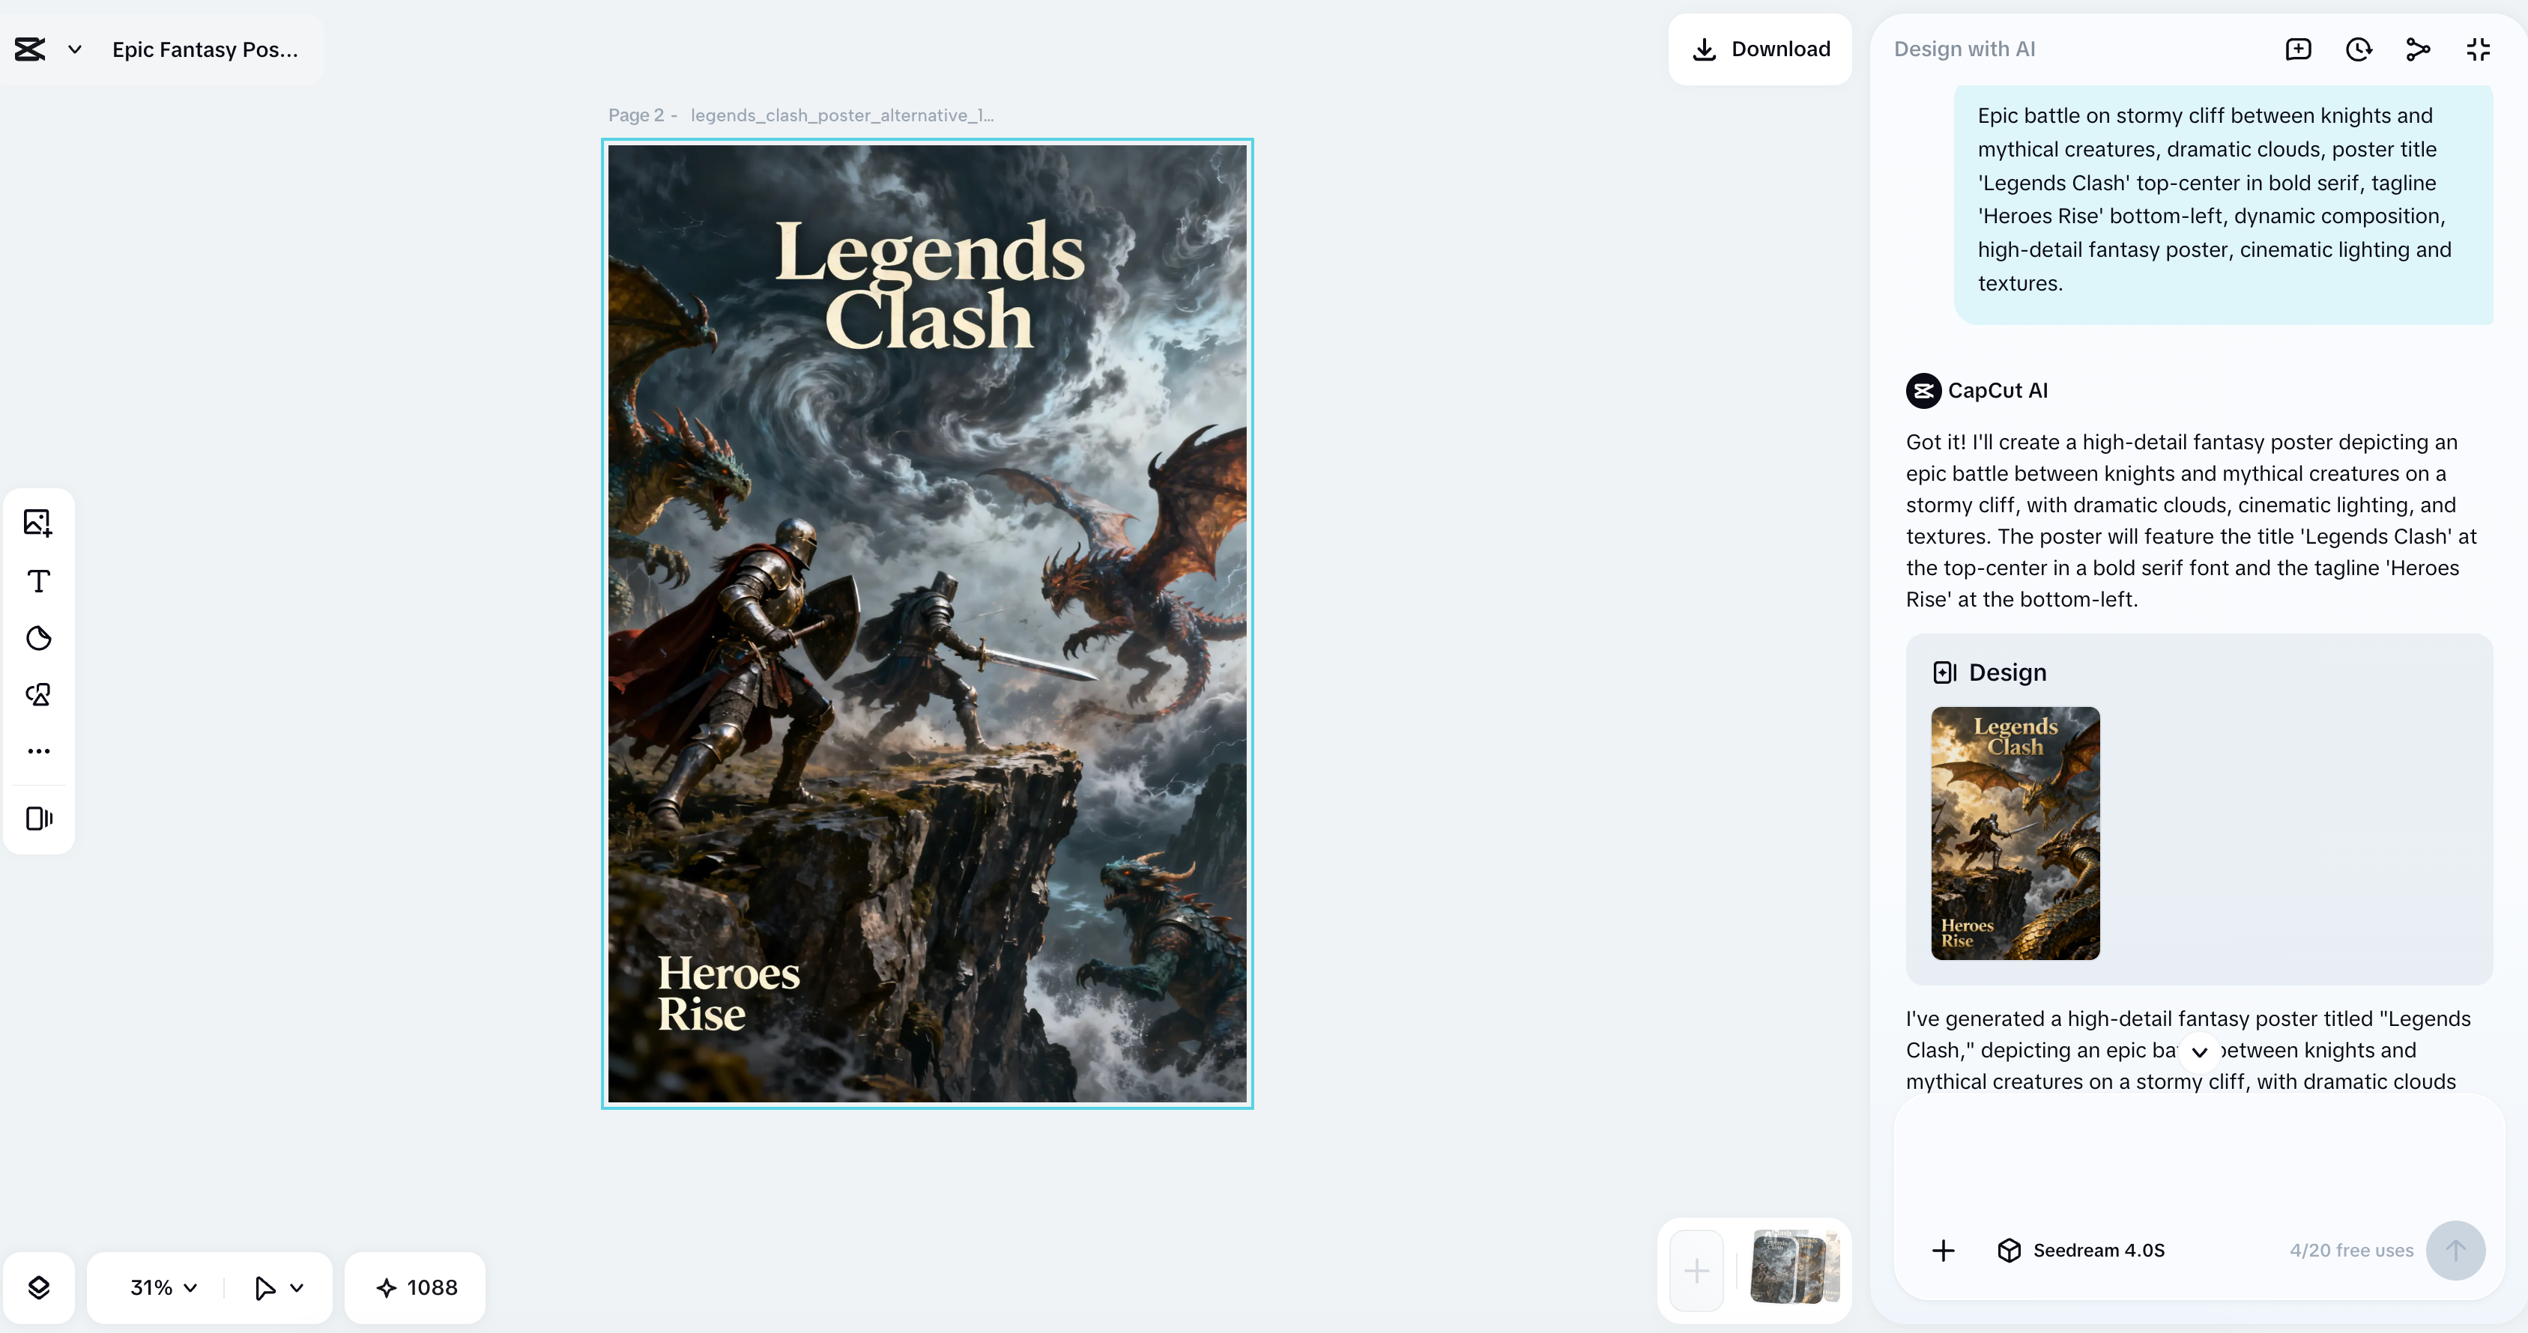Viewport: 2528px width, 1333px height.
Task: Open the cursor mode dropdown
Action: coord(278,1287)
